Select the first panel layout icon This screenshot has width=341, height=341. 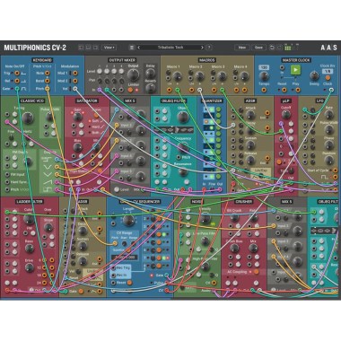point(81,48)
